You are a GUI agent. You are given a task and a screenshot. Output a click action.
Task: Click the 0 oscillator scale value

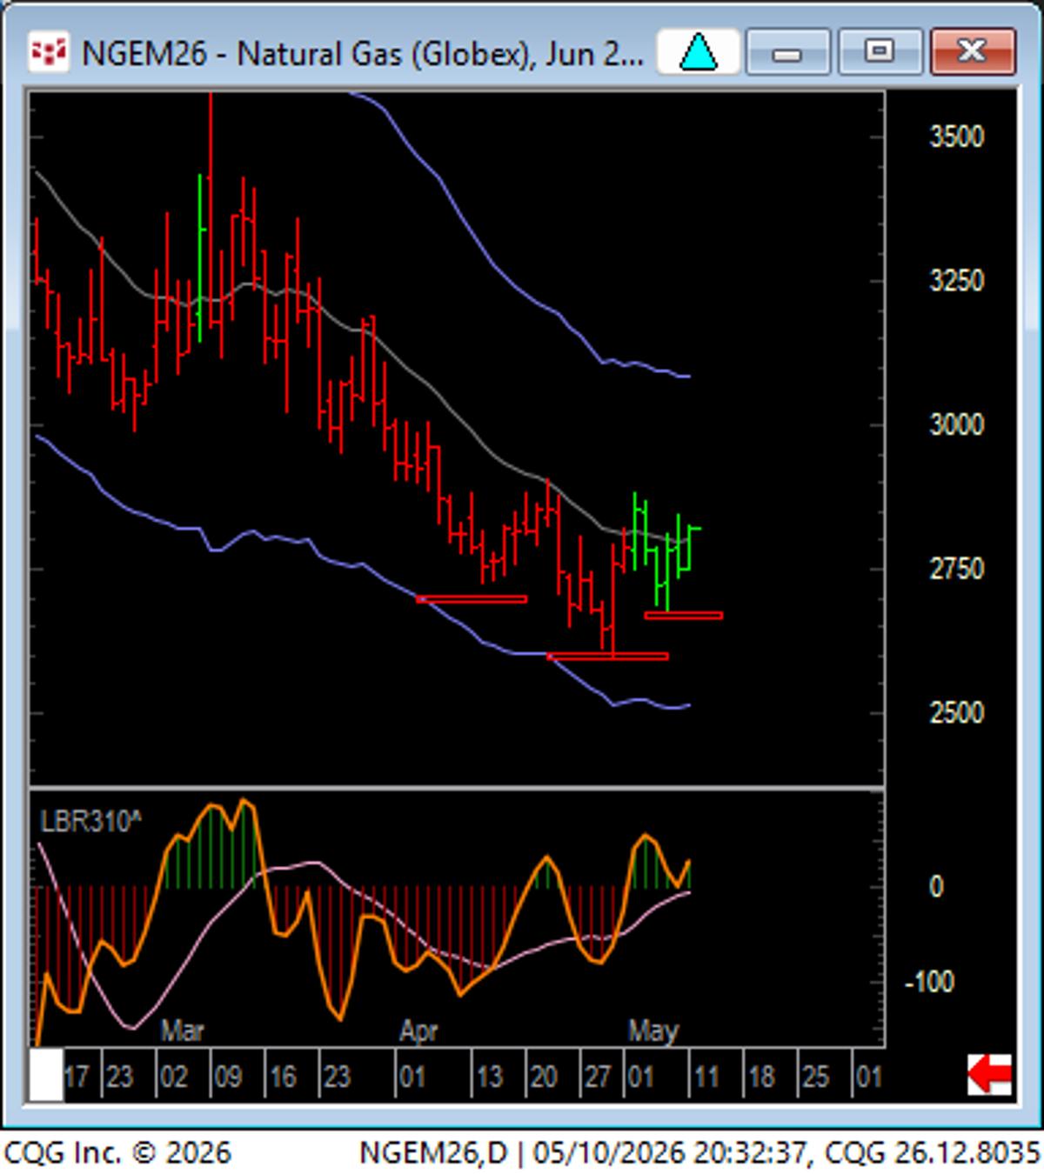[x=936, y=887]
